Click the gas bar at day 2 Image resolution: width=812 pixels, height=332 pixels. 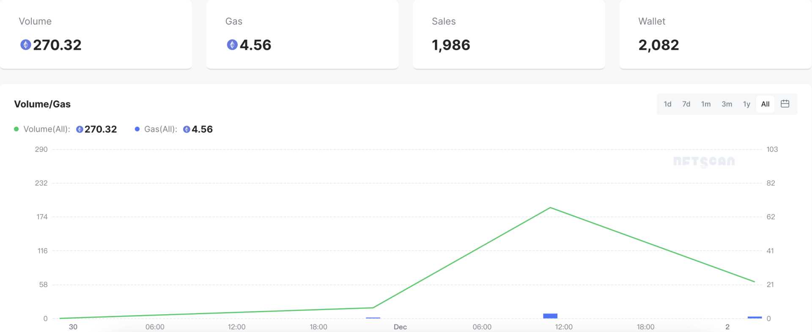pyautogui.click(x=754, y=317)
